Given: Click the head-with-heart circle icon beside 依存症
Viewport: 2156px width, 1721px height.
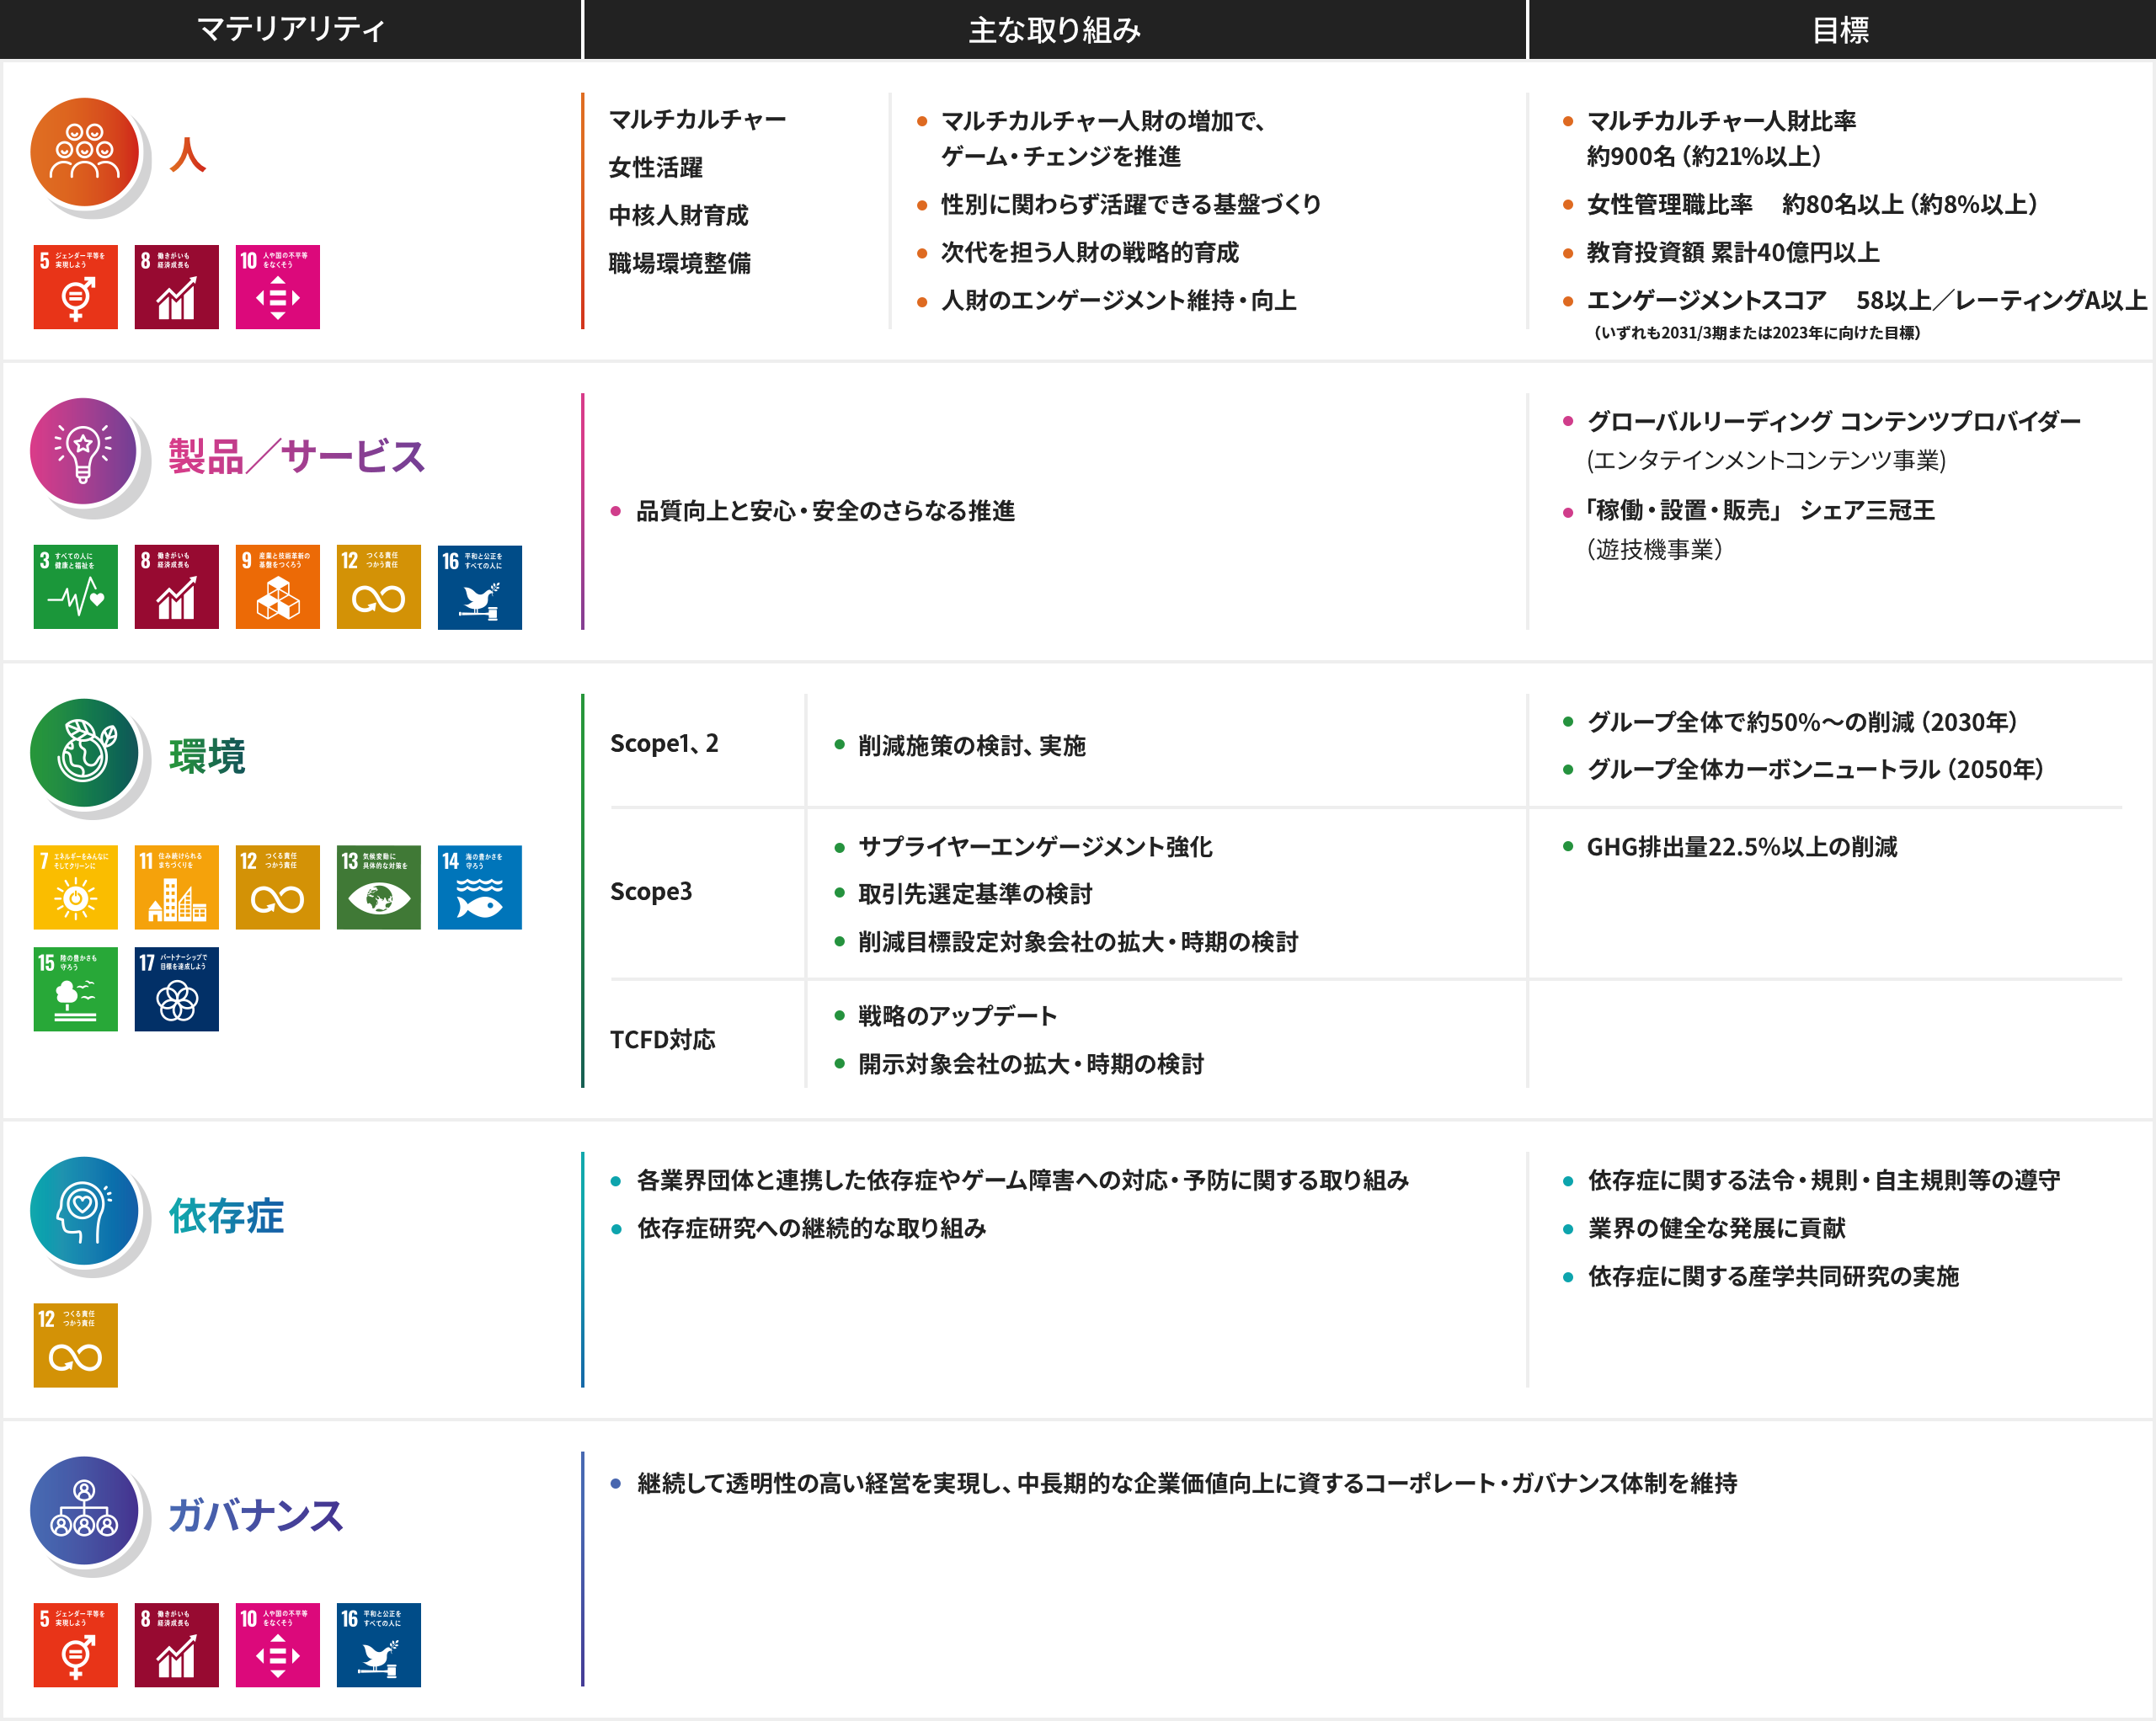Looking at the screenshot, I should pyautogui.click(x=85, y=1211).
